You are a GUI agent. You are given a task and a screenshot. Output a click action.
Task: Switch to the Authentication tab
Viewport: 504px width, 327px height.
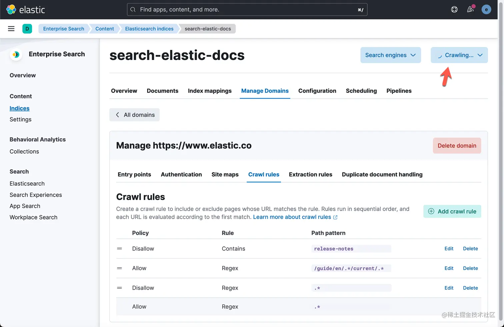point(181,174)
